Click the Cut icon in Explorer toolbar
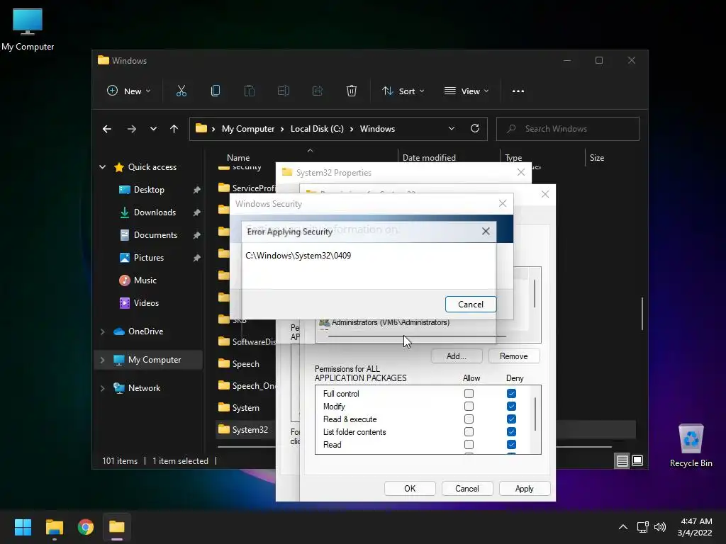 [x=181, y=91]
